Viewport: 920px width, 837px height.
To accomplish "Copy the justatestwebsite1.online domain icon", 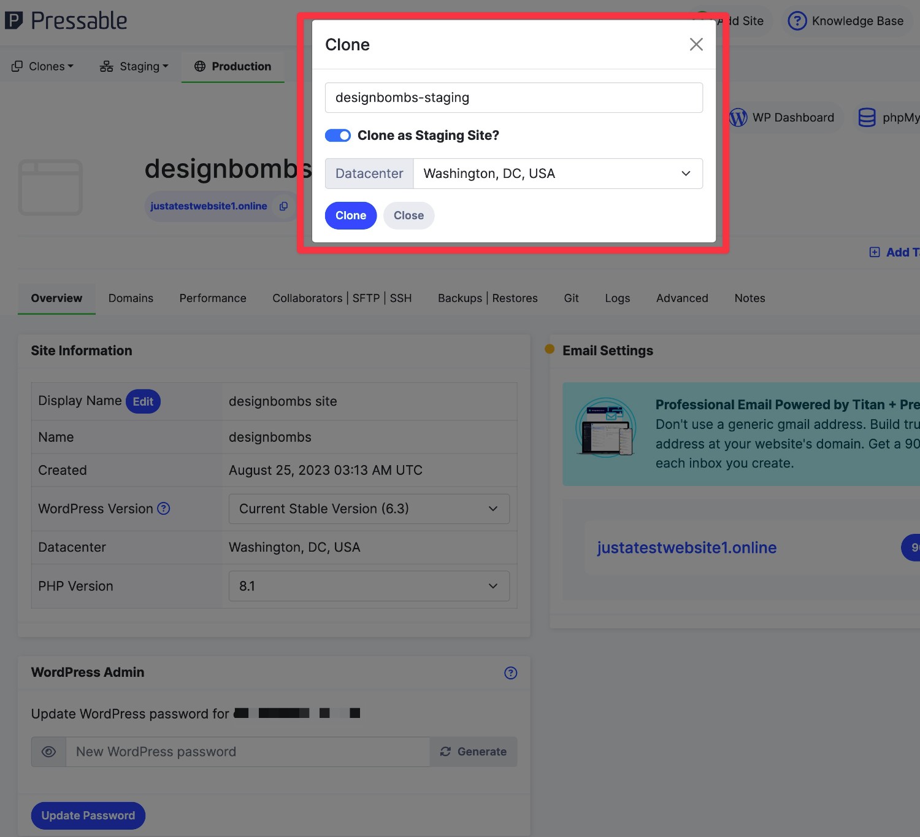I will click(283, 206).
